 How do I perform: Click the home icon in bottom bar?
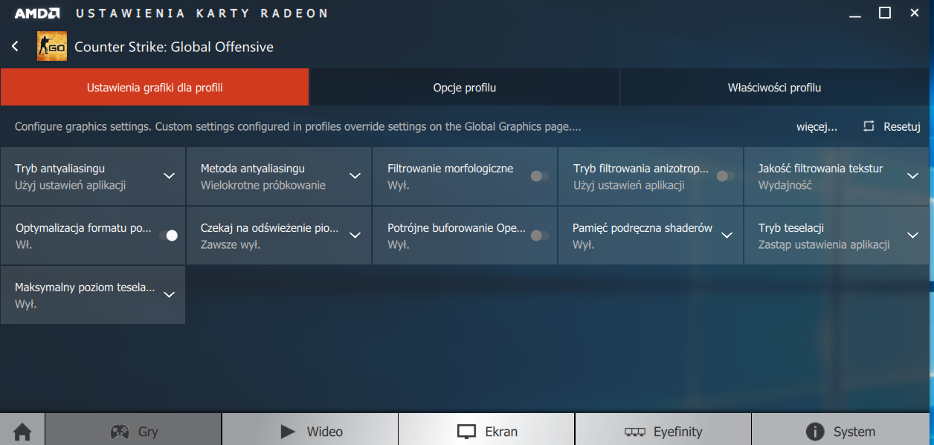22,431
